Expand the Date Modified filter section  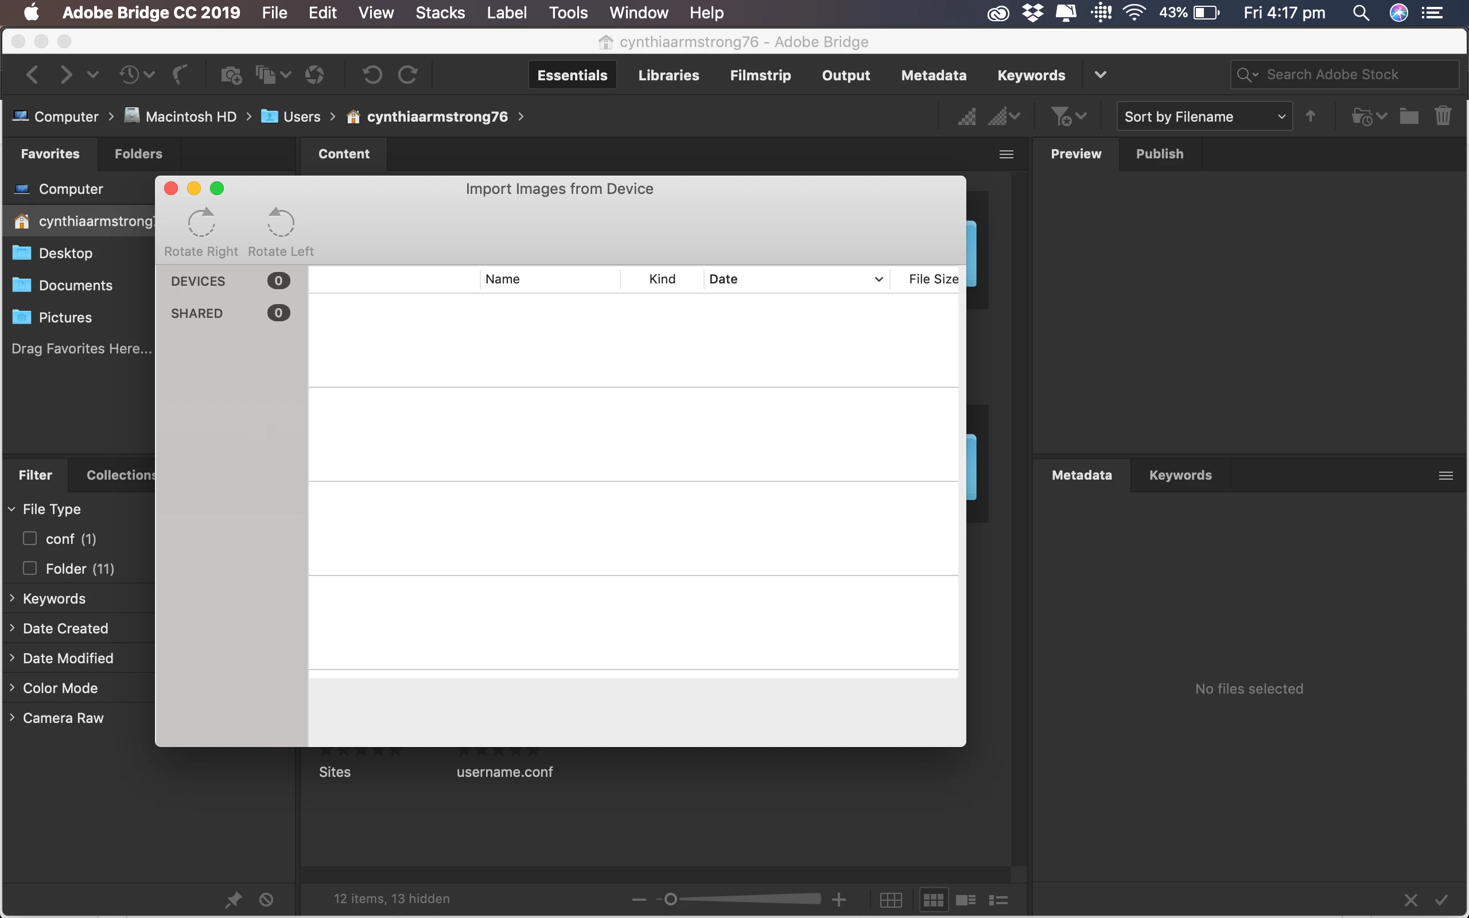coord(11,658)
